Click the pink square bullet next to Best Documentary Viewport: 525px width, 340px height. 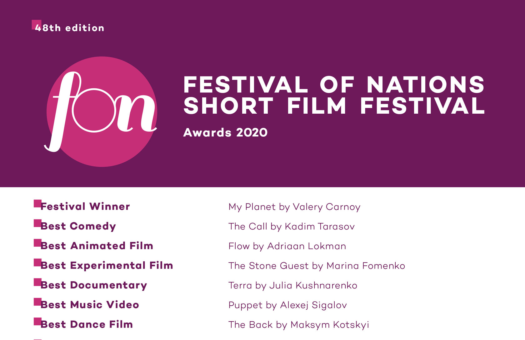point(37,282)
